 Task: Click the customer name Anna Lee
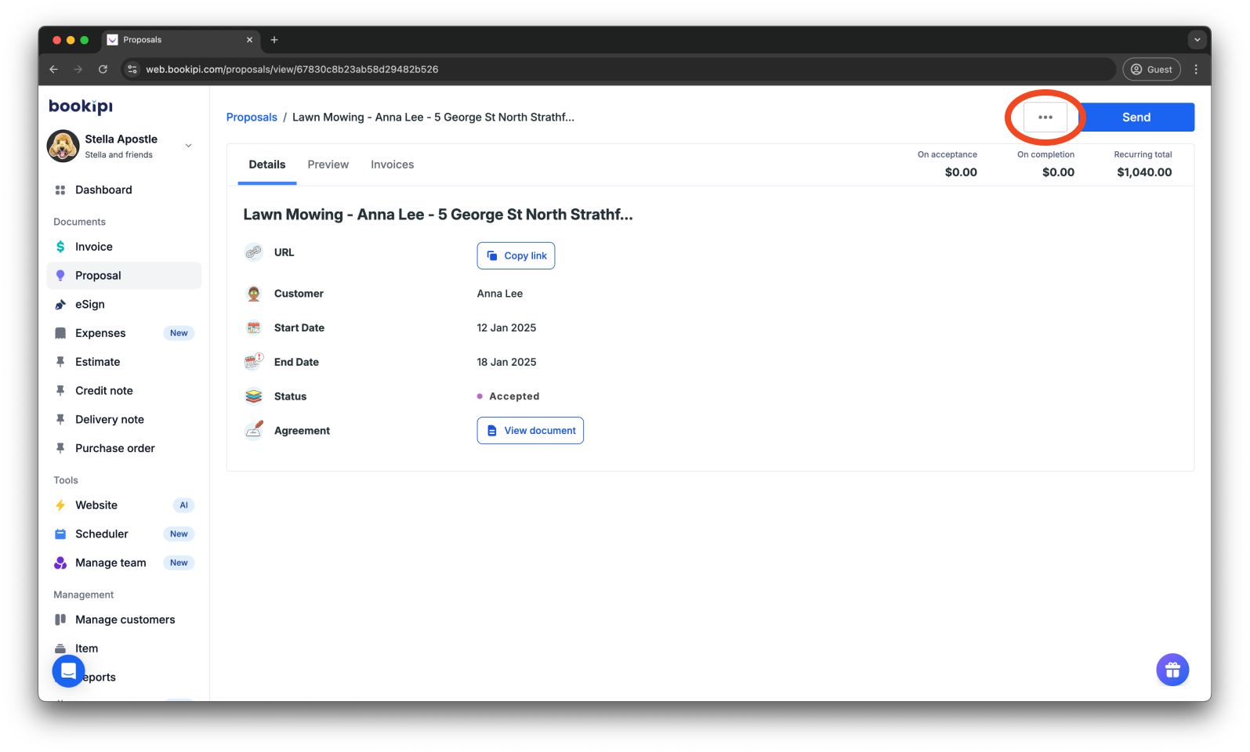click(x=500, y=294)
